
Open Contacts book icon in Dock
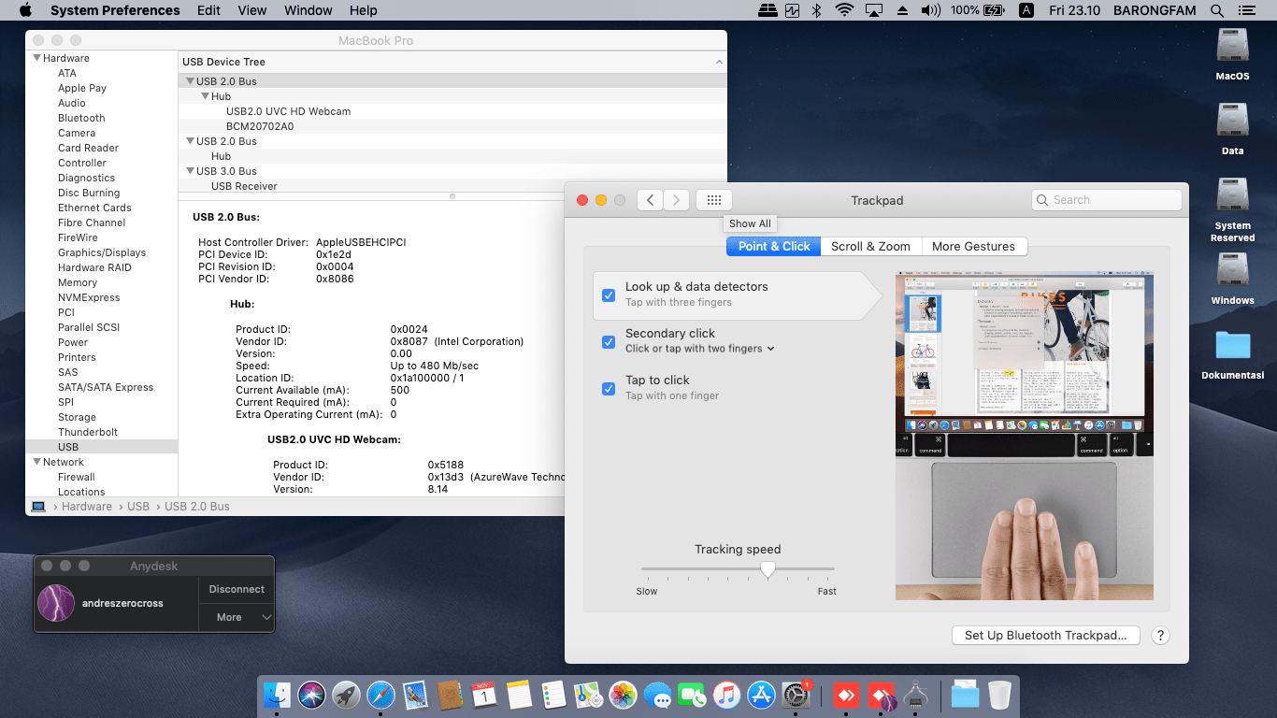pos(450,695)
